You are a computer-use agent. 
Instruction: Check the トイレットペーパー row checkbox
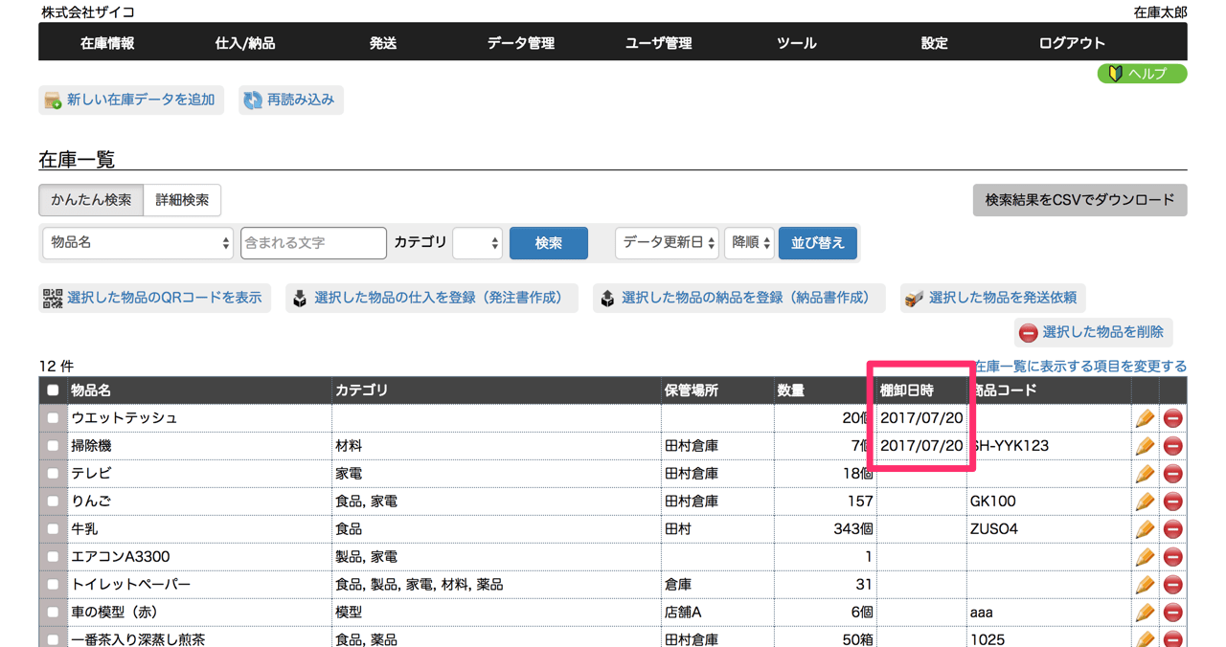click(53, 585)
